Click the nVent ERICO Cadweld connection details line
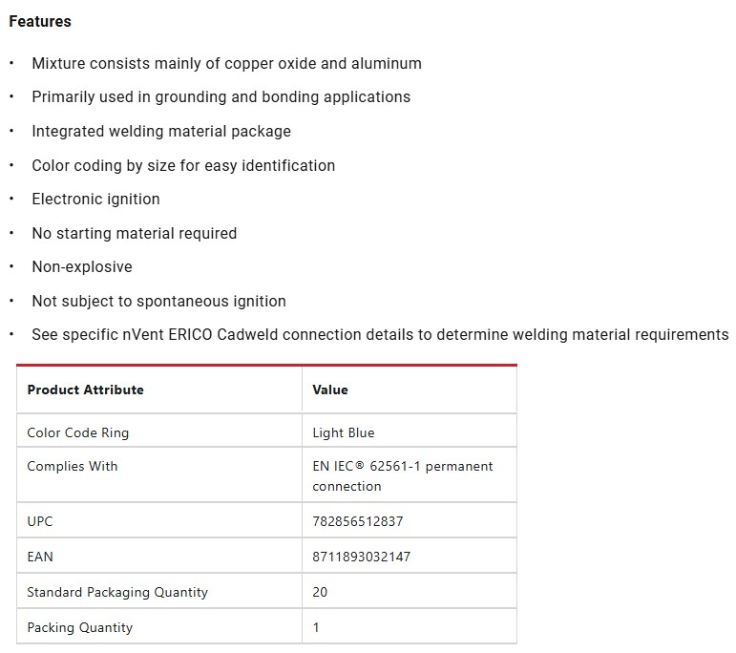 point(380,334)
